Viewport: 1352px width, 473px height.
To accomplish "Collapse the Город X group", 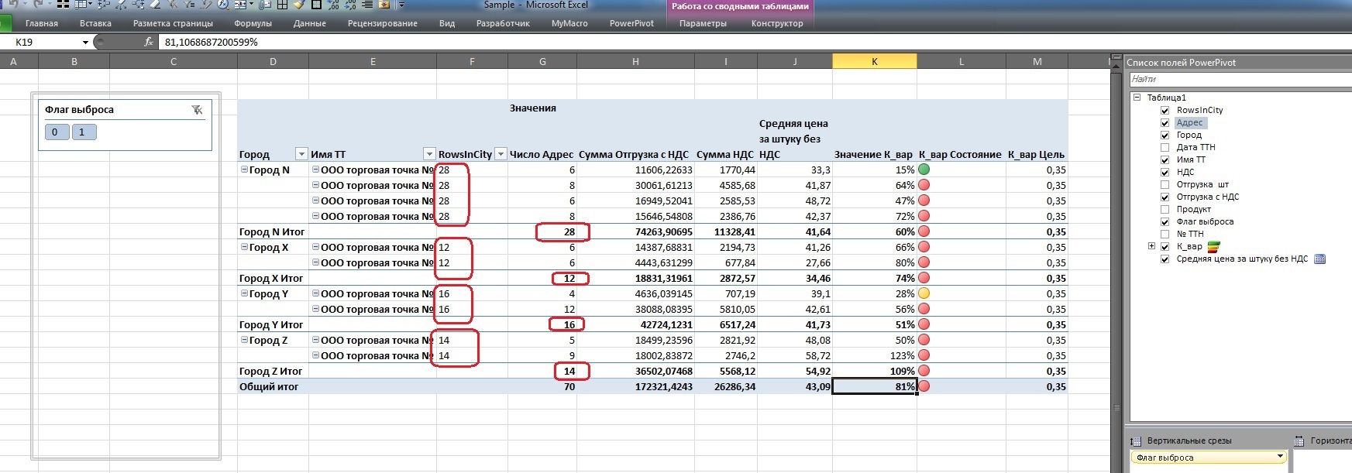I will pyautogui.click(x=244, y=247).
